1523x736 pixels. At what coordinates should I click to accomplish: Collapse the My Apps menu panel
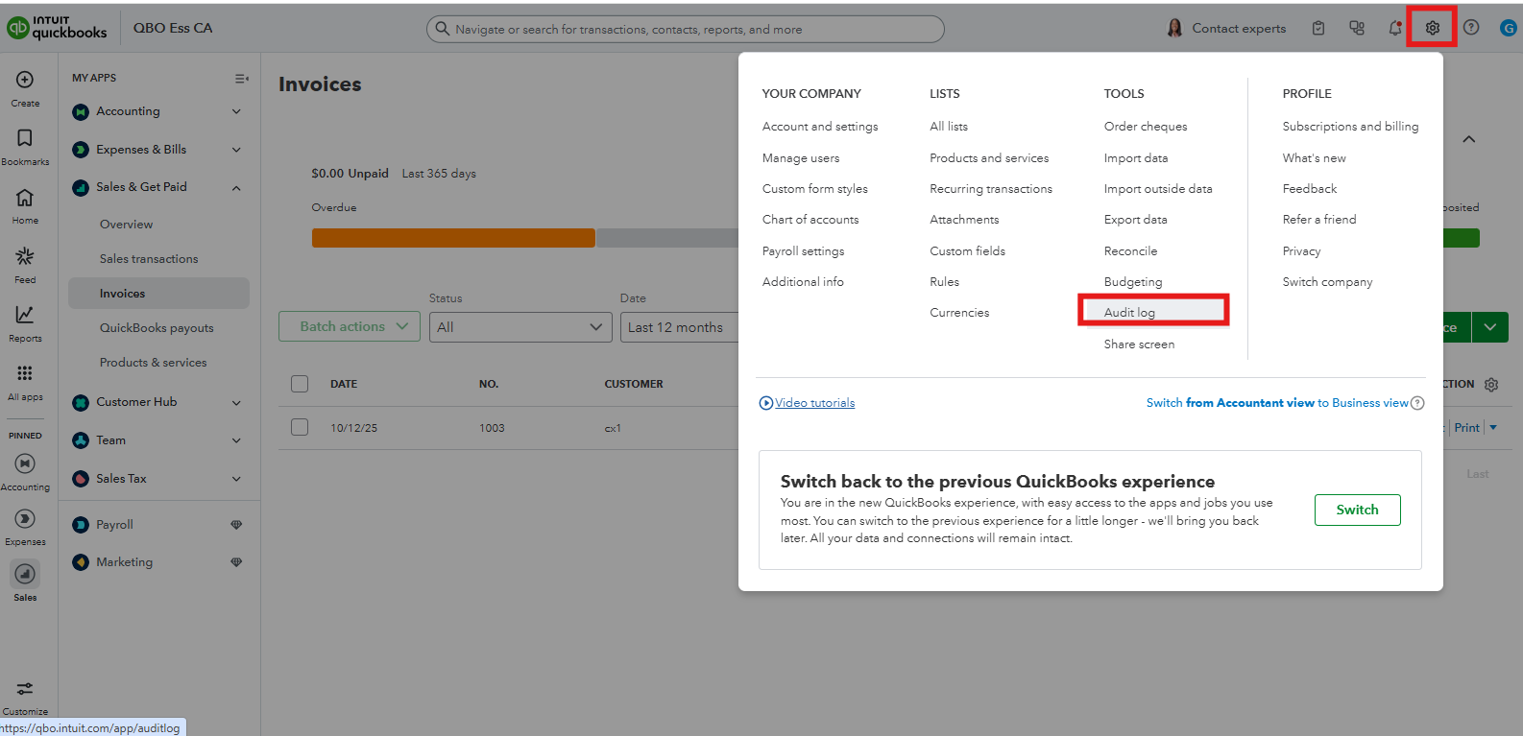tap(242, 79)
